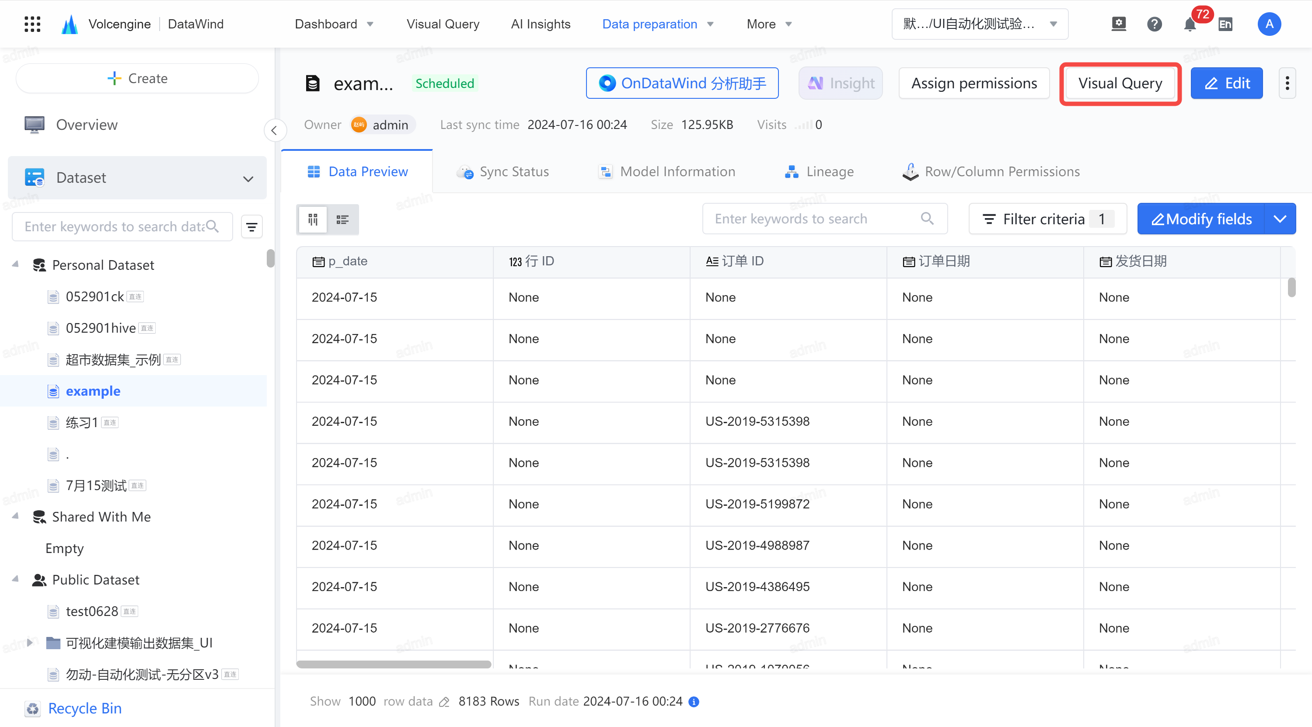Switch to the Model Information tab
1312x727 pixels.
click(666, 171)
